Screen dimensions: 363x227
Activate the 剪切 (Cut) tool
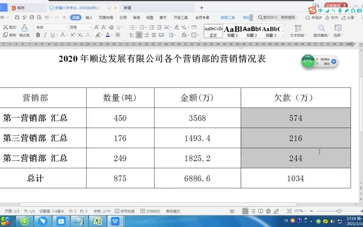[x=9, y=27]
